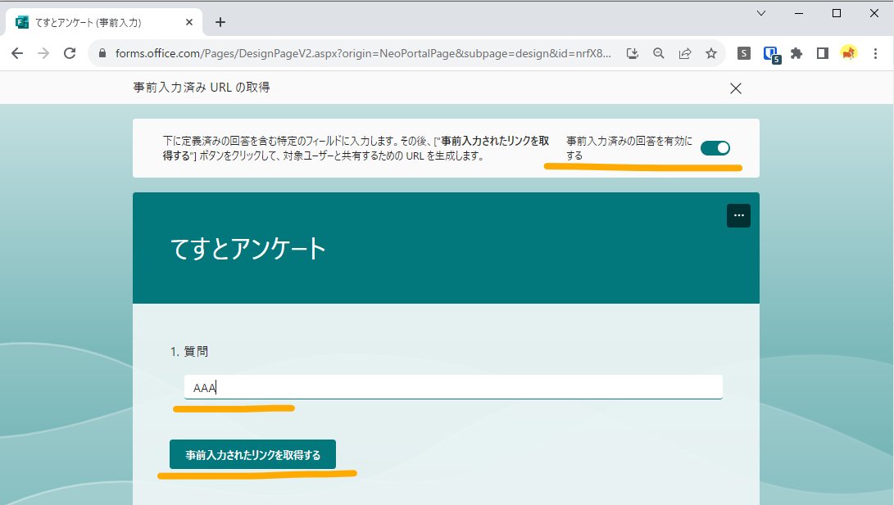Toggle 事前入力済みの回答を有効にする switch

(x=715, y=148)
